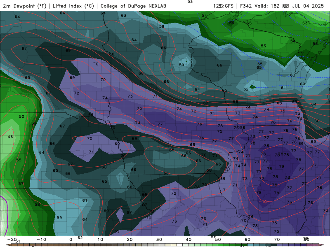The width and height of the screenshot is (330, 247).
Task: Click the "56" dewpoint value on the map
Action: coord(315,44)
